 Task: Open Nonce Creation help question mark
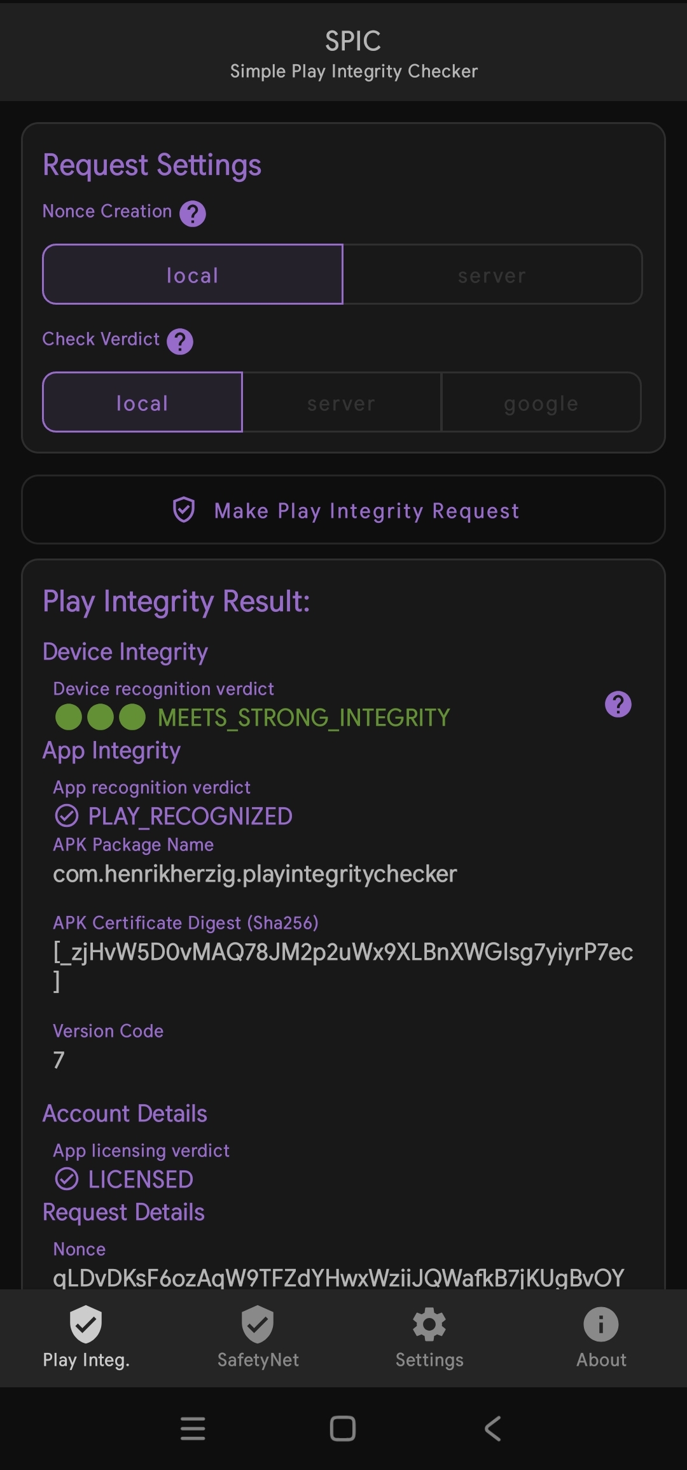click(192, 214)
